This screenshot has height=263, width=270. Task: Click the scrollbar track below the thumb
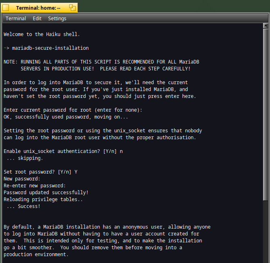click(266, 231)
